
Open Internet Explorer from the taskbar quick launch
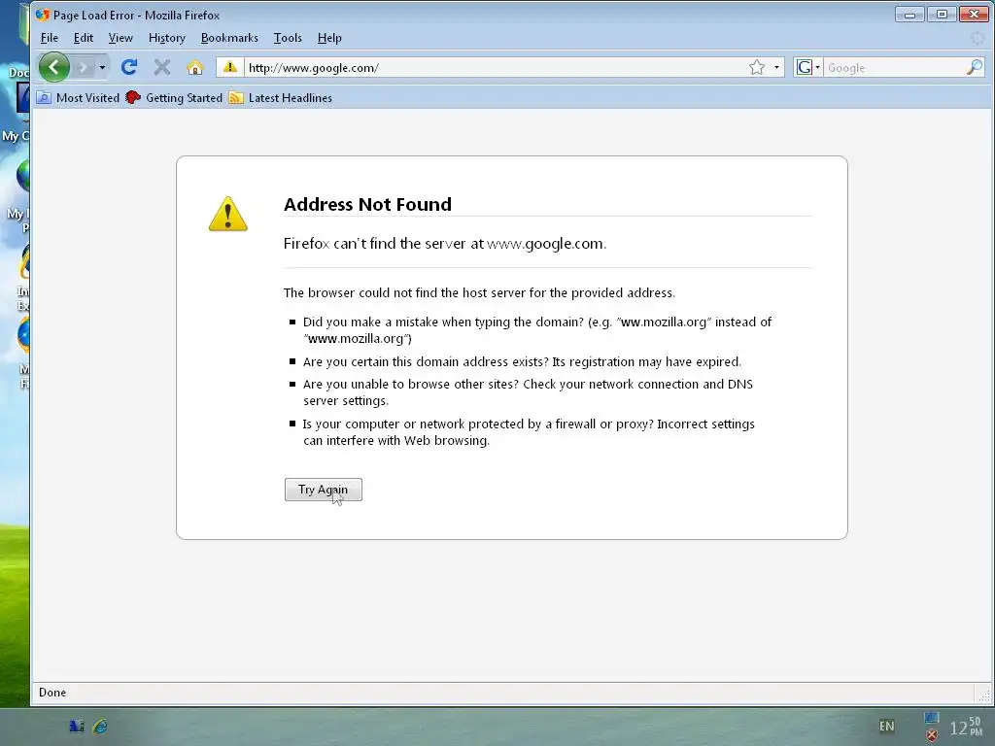pos(100,726)
